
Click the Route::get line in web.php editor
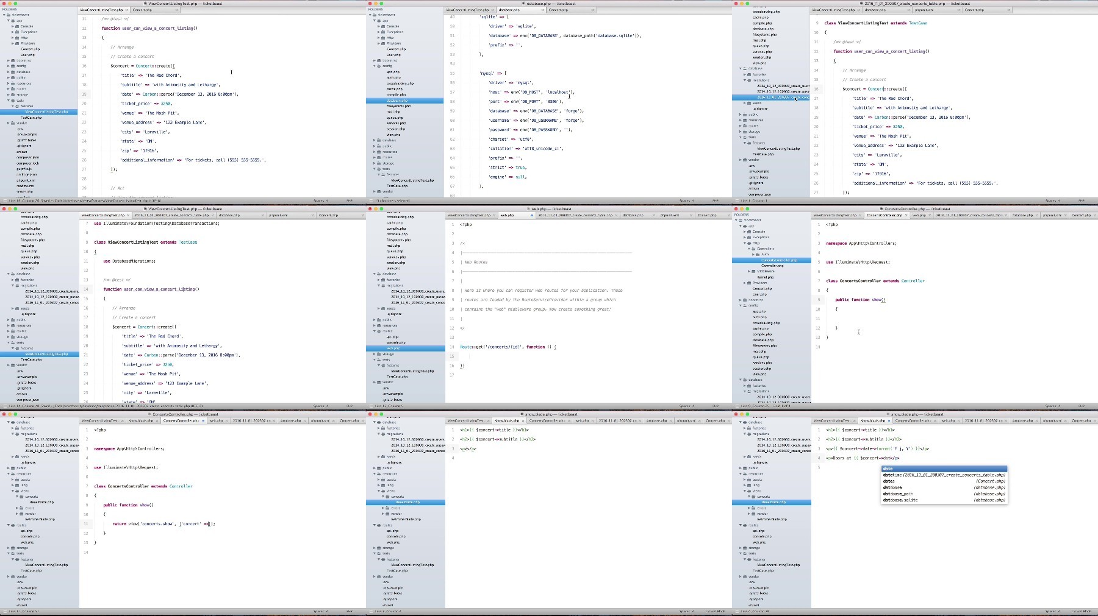[x=508, y=347]
